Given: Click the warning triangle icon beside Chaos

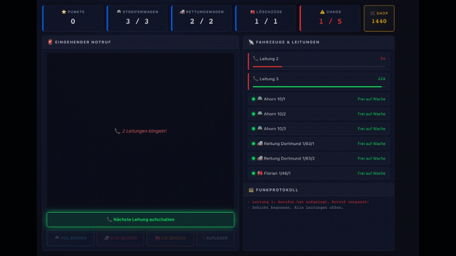Looking at the screenshot, I should 322,12.
